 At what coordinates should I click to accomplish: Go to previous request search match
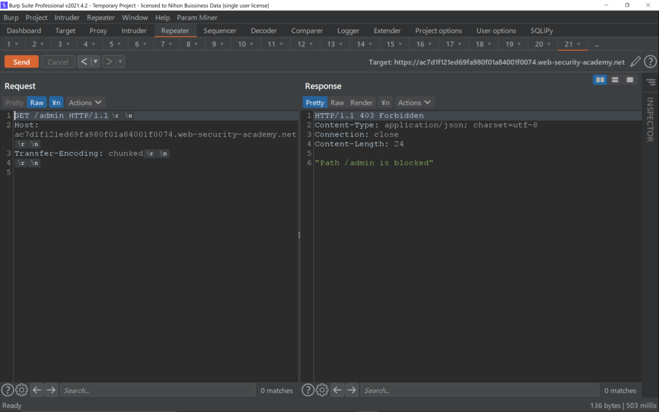pyautogui.click(x=37, y=390)
